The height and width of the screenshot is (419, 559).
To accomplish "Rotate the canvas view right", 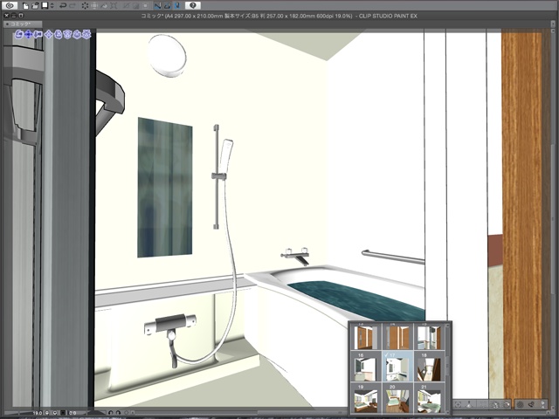I will click(x=118, y=413).
